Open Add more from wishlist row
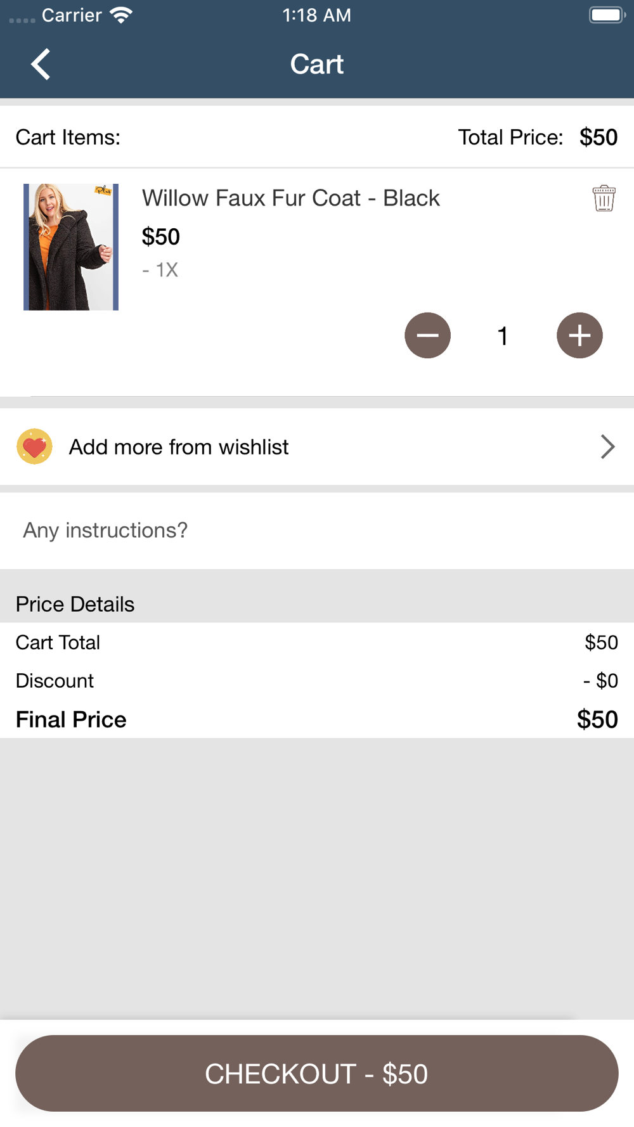This screenshot has width=634, height=1127. coord(317,447)
